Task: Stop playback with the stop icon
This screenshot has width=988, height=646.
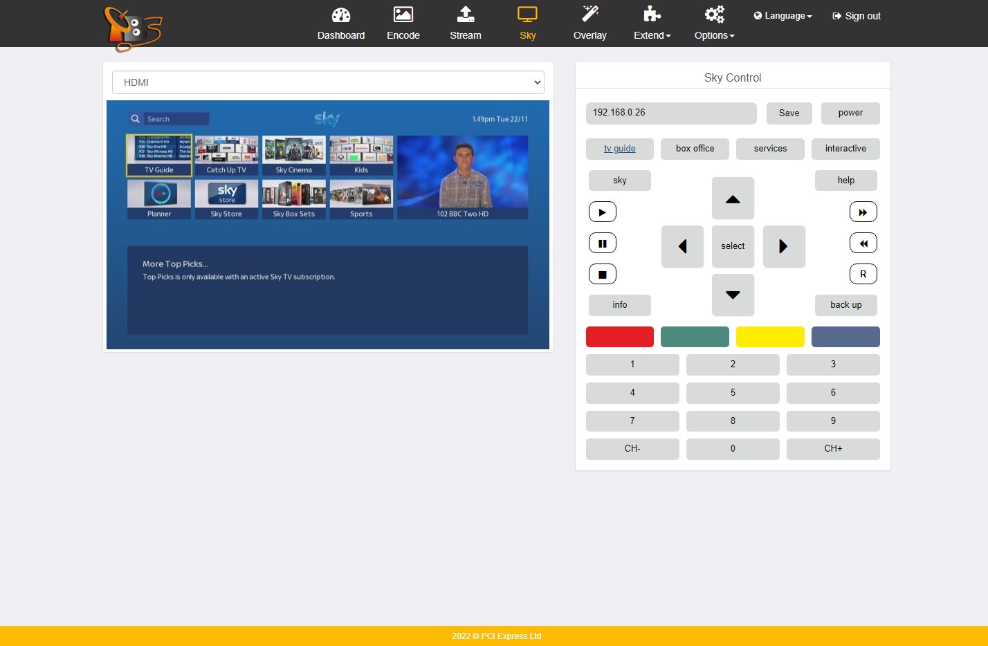Action: 603,275
